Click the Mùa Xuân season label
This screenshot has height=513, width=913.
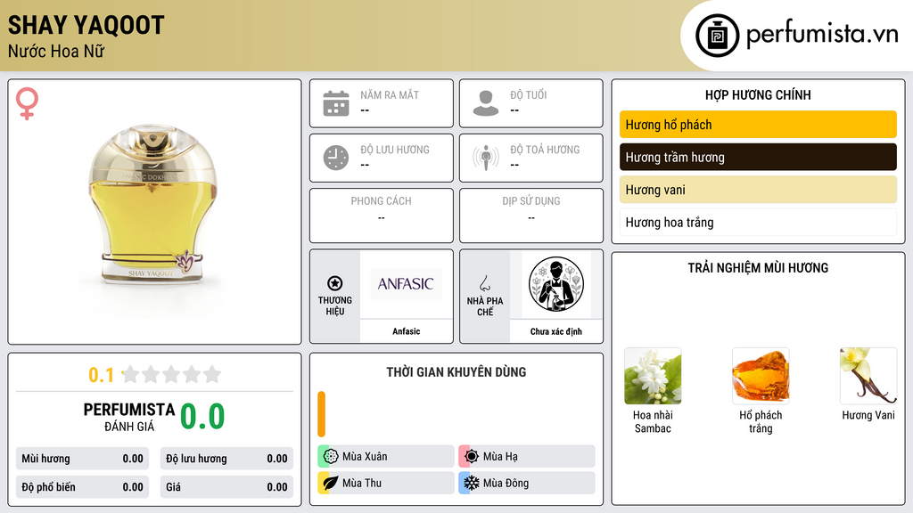(365, 457)
